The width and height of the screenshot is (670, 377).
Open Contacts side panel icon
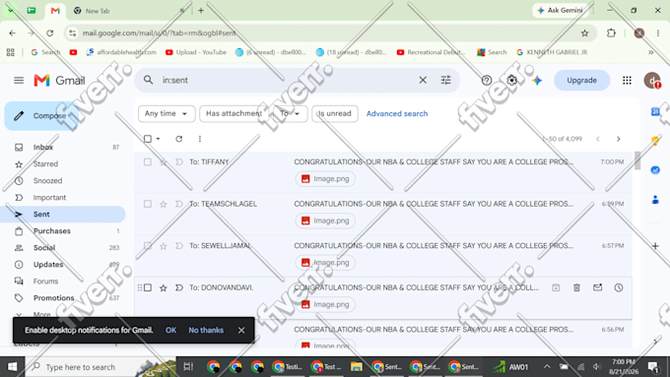(655, 200)
